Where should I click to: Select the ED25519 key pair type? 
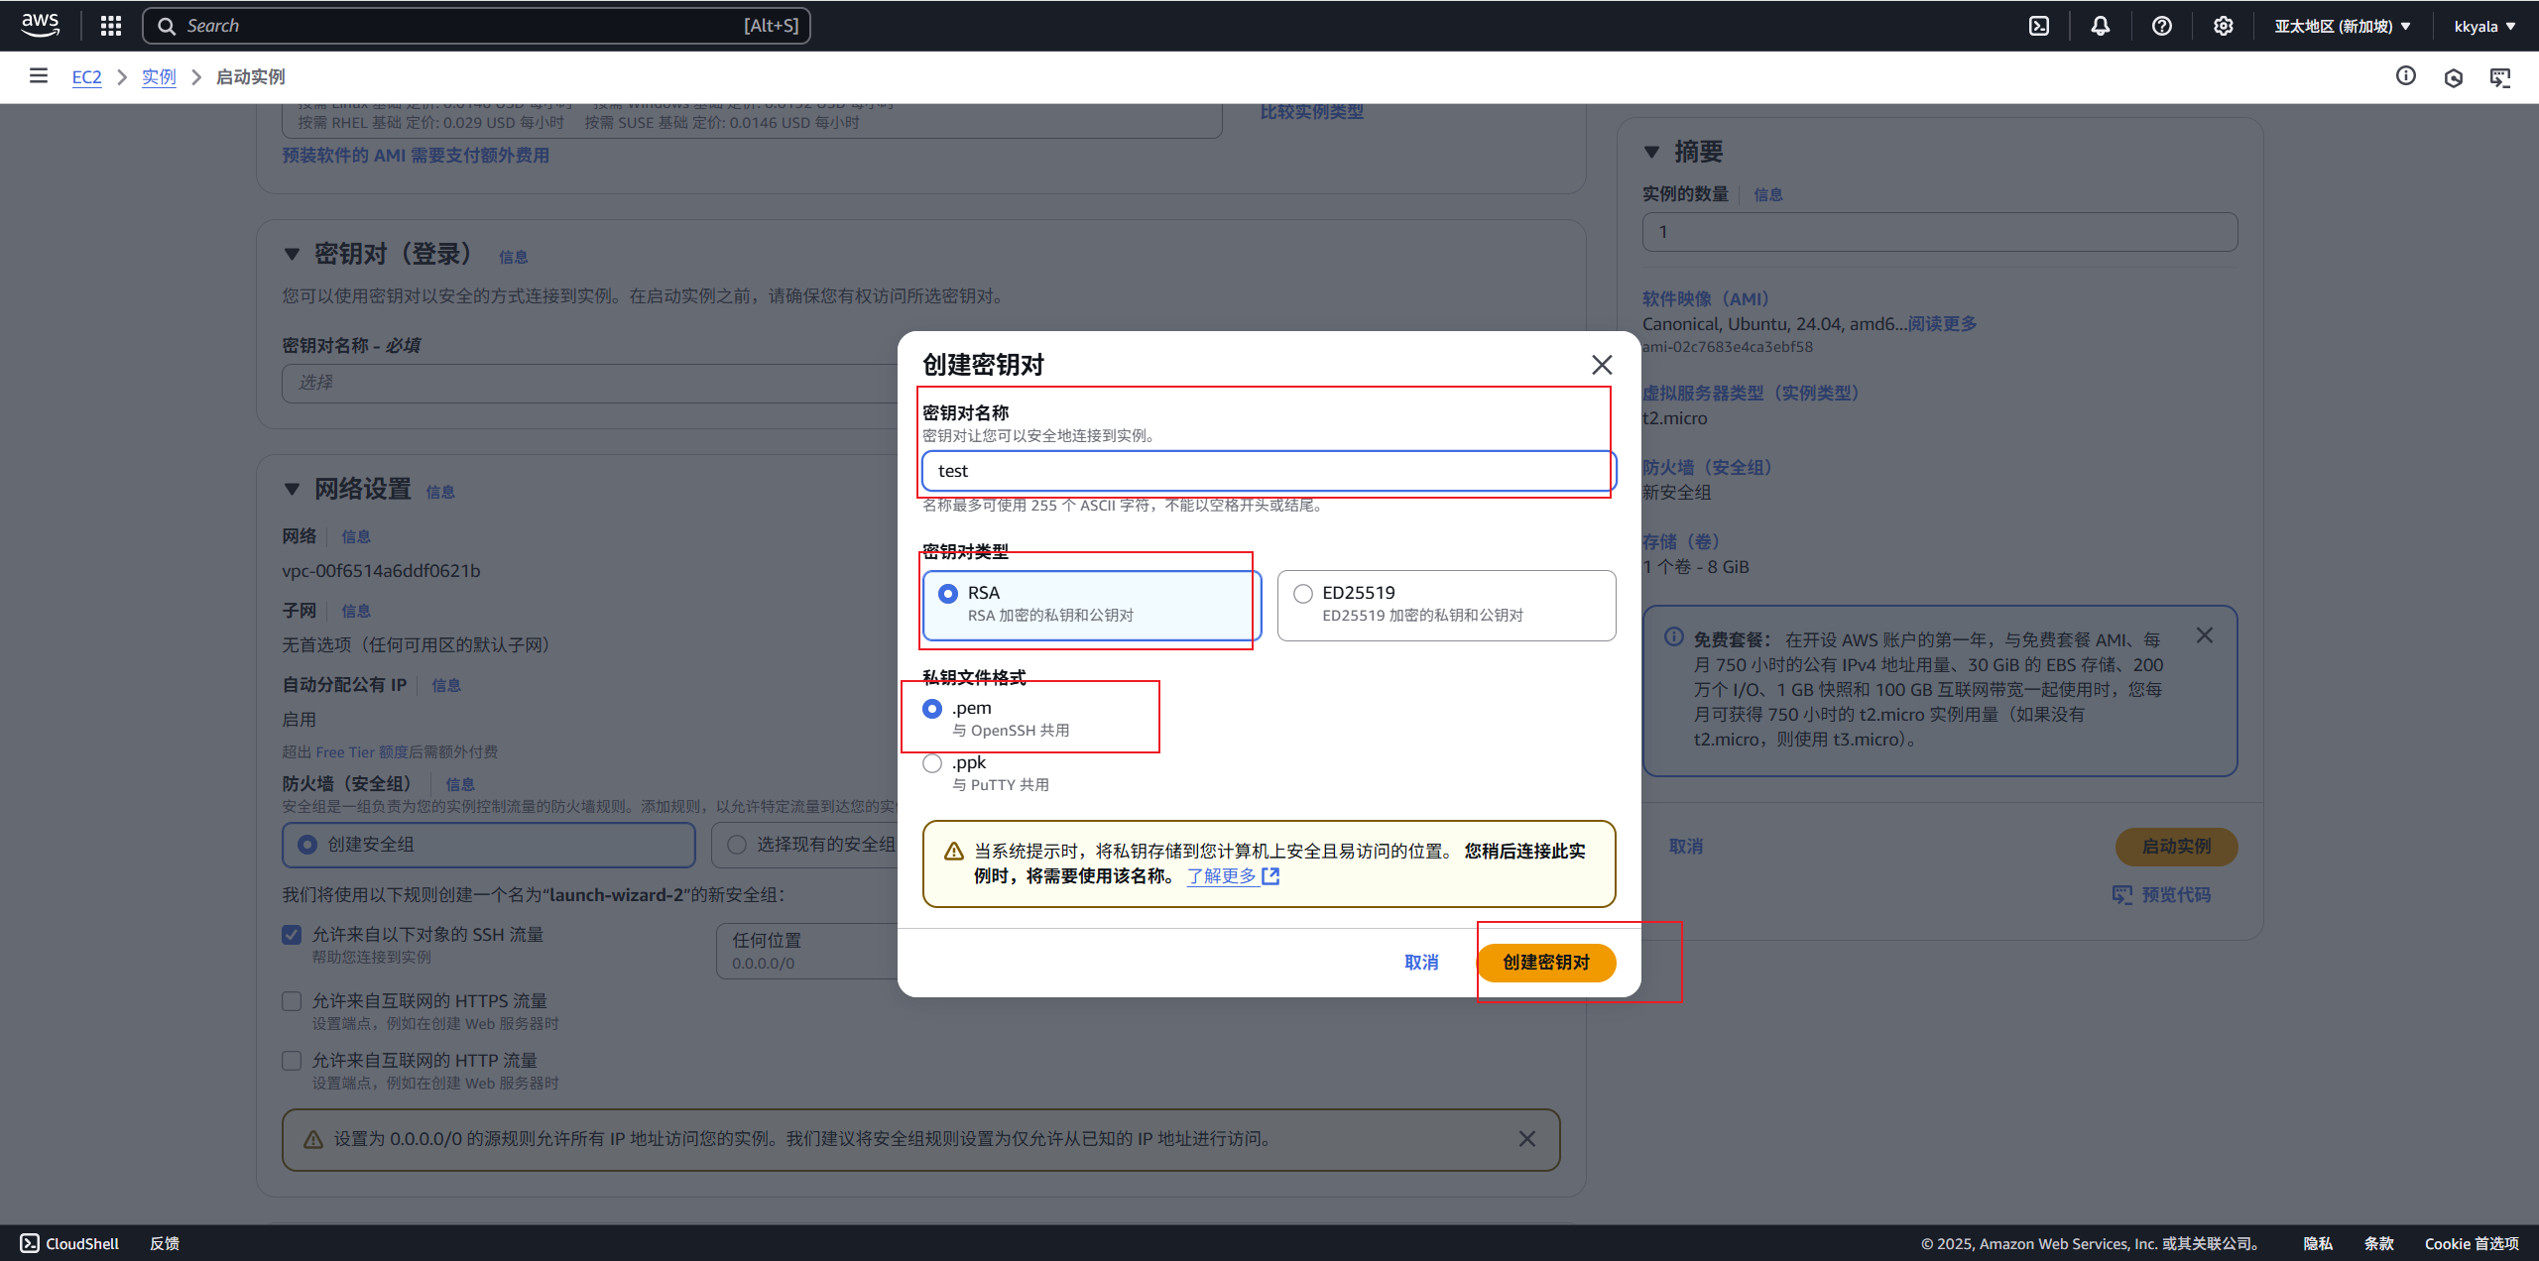pos(1446,605)
